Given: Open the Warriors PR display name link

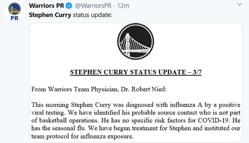Looking at the screenshot, I should click(x=46, y=6).
